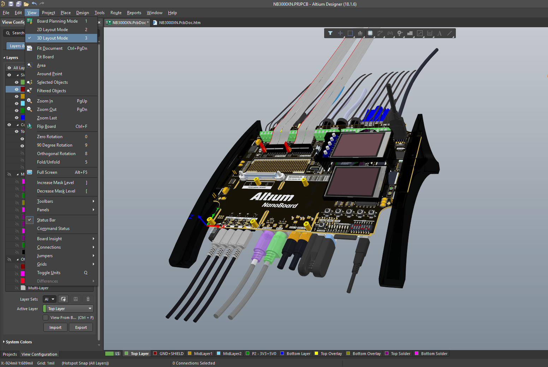Open the Toolbars submenu

tap(61, 201)
